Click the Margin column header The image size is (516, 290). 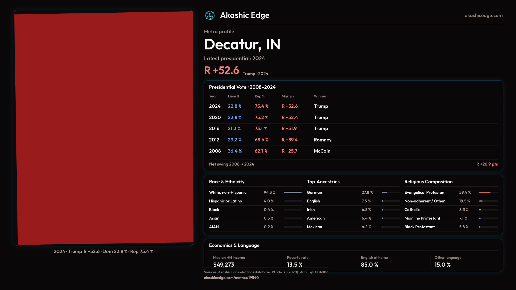288,96
